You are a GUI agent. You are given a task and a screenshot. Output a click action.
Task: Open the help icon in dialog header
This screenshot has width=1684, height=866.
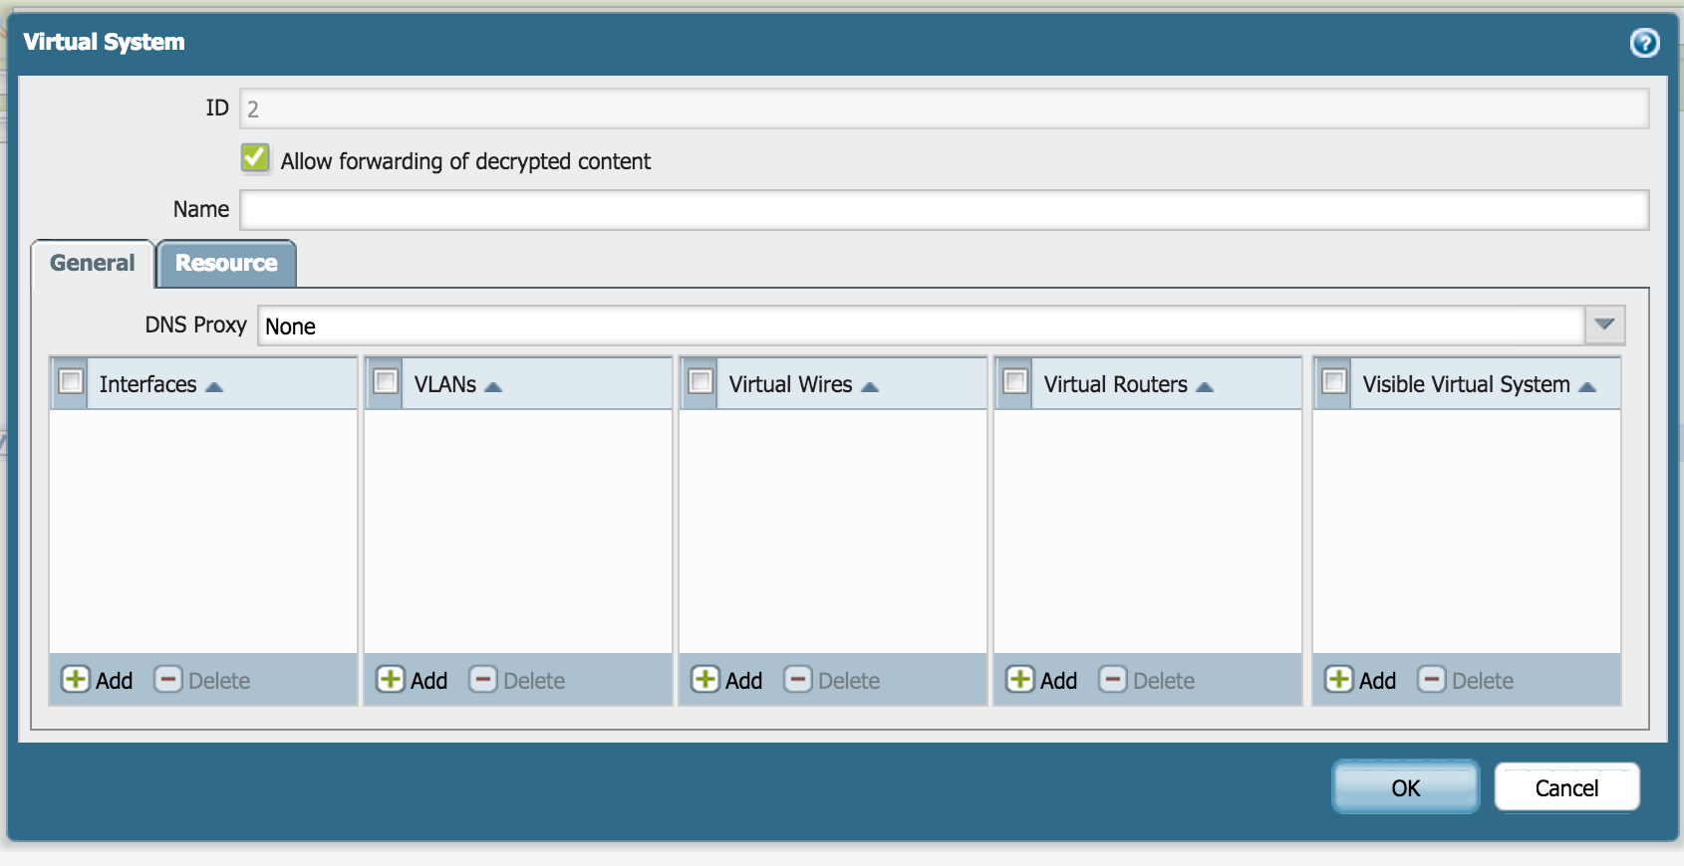pos(1644,43)
